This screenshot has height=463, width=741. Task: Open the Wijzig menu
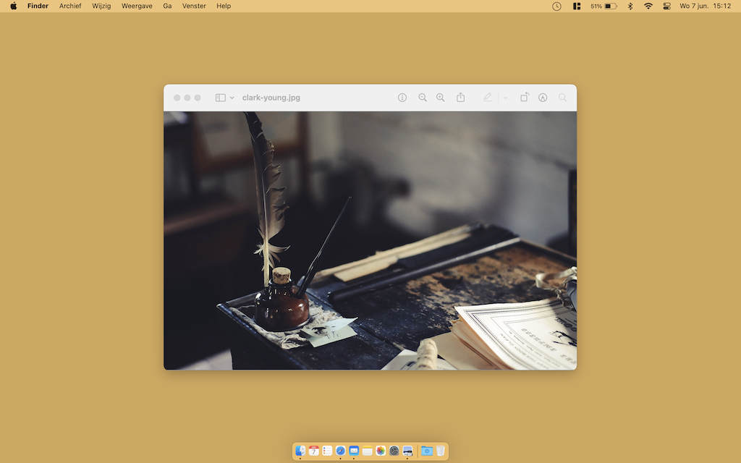101,6
